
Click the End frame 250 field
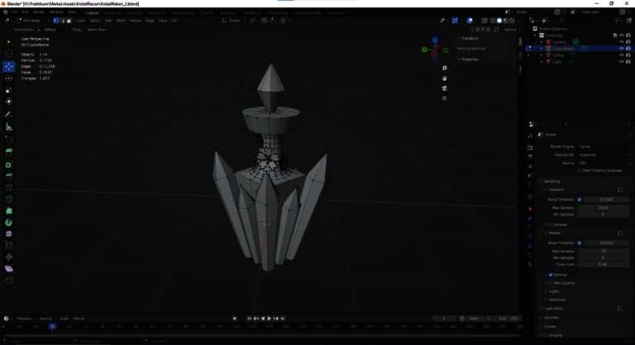(x=509, y=319)
